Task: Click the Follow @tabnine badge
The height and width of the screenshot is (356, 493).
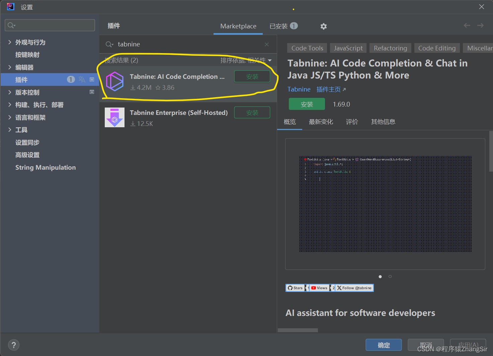Action: pos(354,288)
